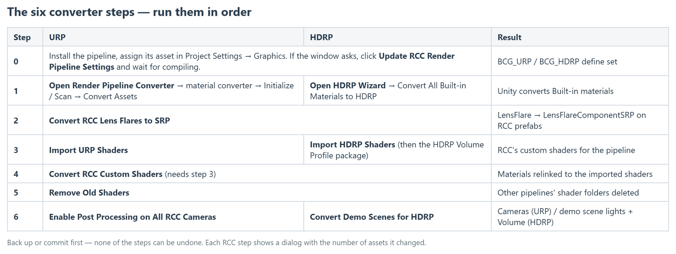The image size is (676, 254).
Task: Select the 'Result' column header
Action: pyautogui.click(x=580, y=37)
